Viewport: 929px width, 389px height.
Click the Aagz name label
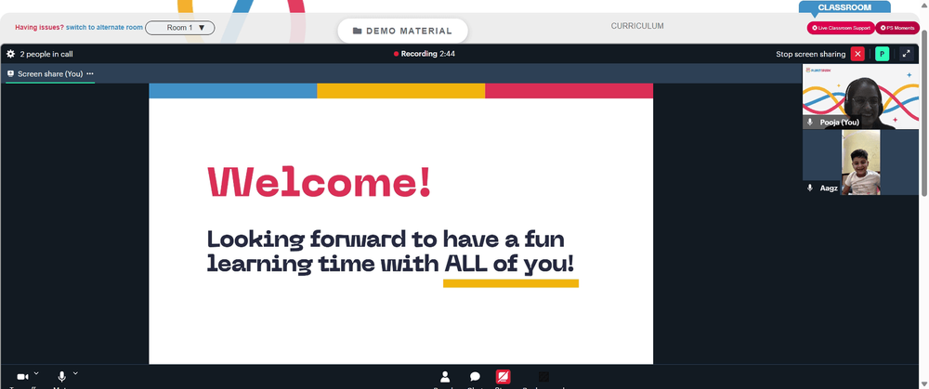pyautogui.click(x=829, y=188)
